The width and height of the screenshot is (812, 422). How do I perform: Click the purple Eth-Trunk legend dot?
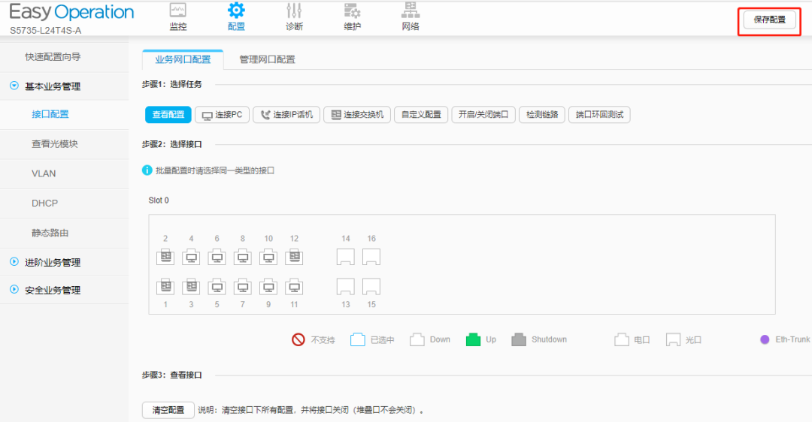765,339
